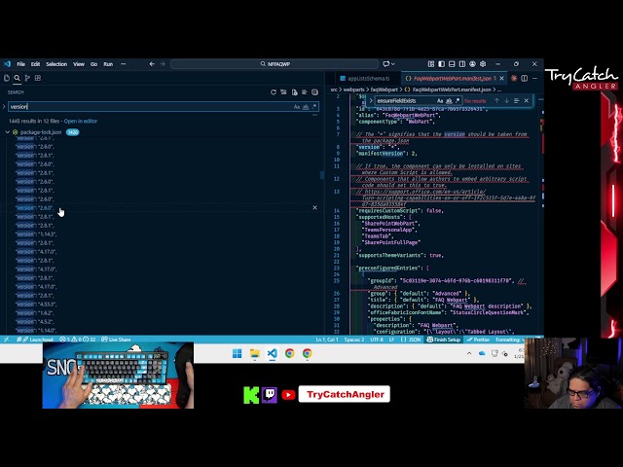Click the find input containing ensureFieldExists
The height and width of the screenshot is (467, 623).
[x=405, y=101]
